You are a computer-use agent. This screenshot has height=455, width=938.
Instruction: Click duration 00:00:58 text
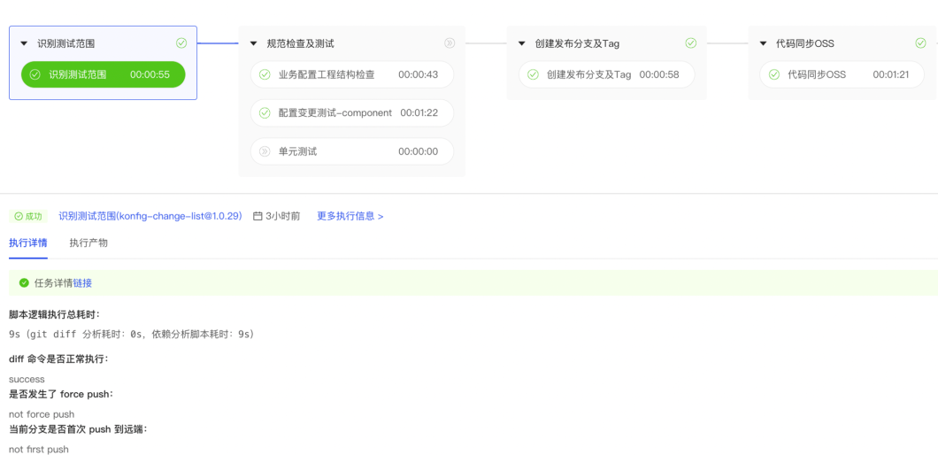coord(659,75)
